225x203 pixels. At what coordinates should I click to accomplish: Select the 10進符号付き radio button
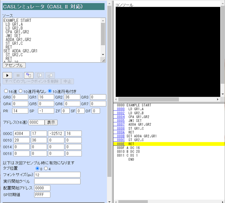coord(50,91)
